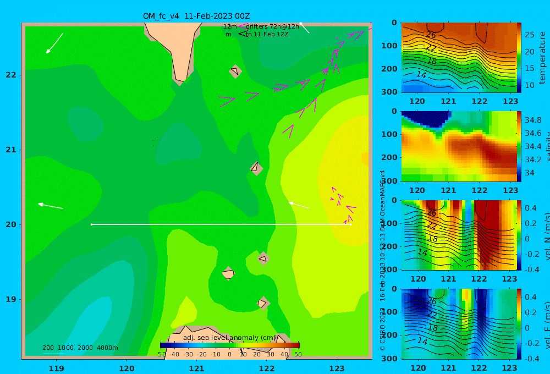The height and width of the screenshot is (374, 550).
Task: Click the magenta drifter arrow near 21.2°N 122.3°E
Action: 288,131
